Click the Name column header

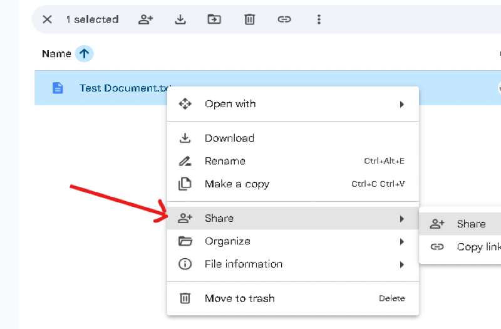[56, 54]
